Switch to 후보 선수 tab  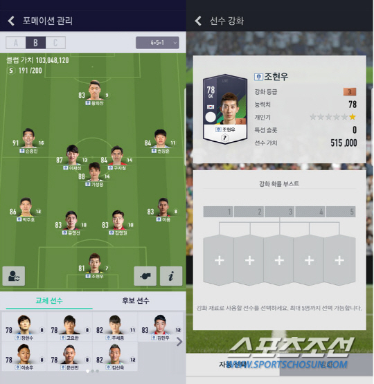pyautogui.click(x=136, y=301)
